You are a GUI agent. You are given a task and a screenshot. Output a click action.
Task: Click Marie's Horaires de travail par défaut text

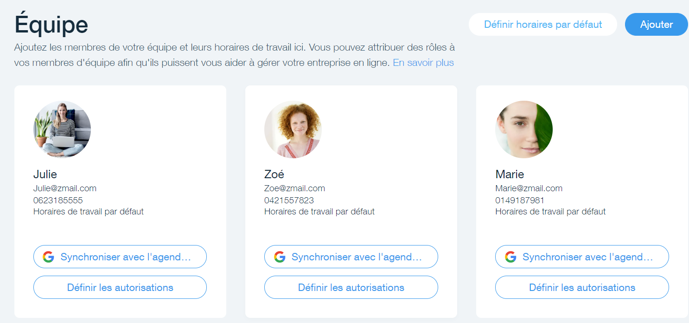550,212
